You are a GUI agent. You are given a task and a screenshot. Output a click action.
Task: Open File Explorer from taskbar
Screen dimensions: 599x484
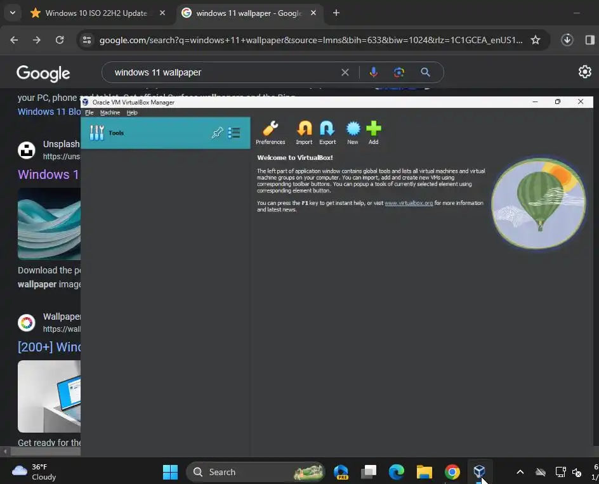(425, 472)
